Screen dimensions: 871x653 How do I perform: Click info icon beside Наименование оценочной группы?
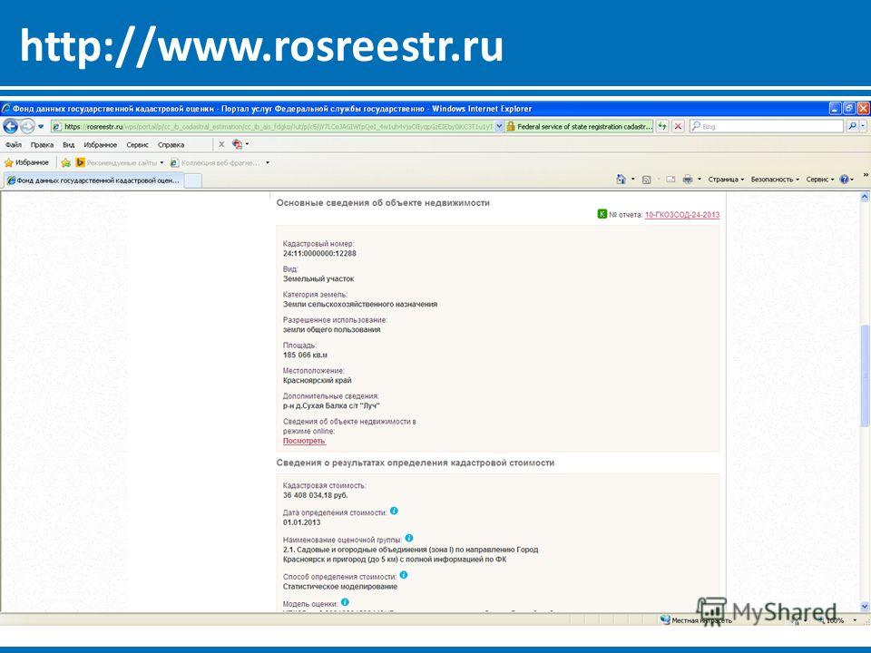409,538
